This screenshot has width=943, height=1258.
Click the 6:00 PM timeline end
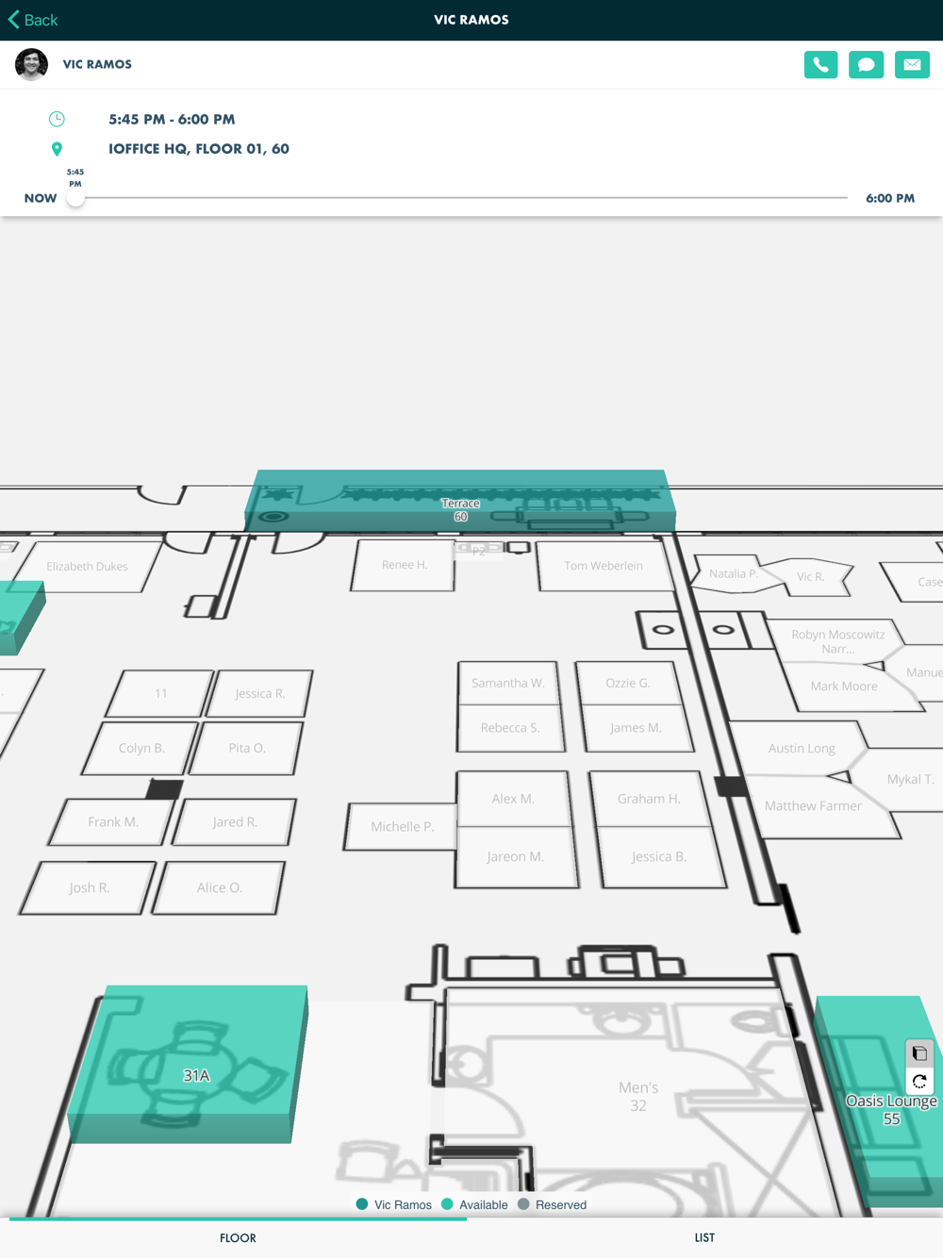(x=890, y=198)
